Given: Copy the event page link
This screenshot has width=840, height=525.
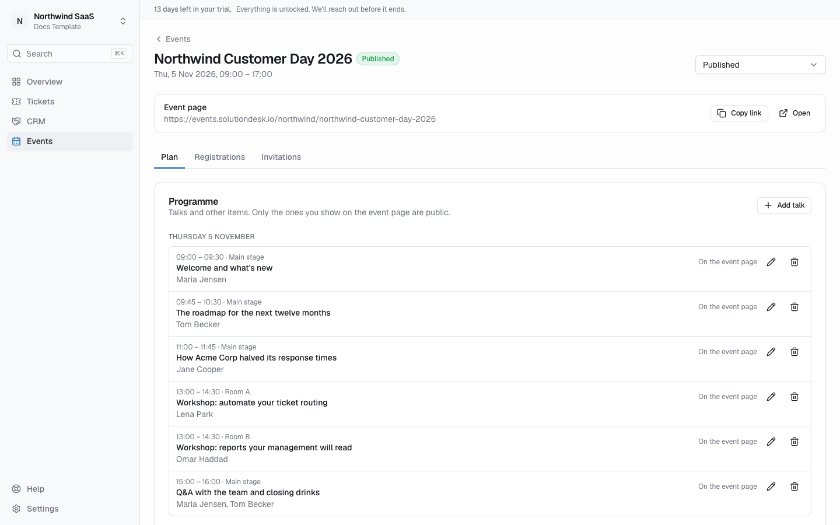Looking at the screenshot, I should click(739, 113).
